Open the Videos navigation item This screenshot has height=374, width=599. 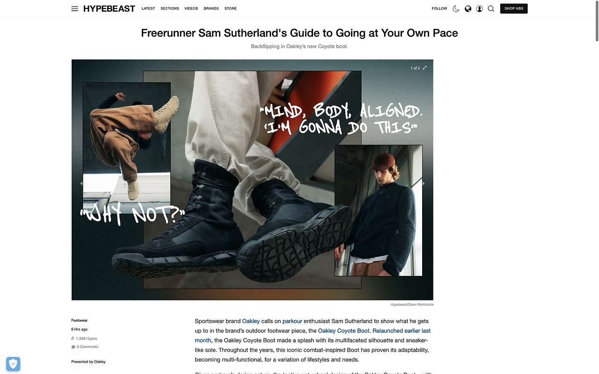[x=191, y=8]
